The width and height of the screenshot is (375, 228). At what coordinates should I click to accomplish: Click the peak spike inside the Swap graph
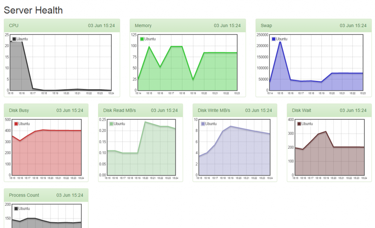(281, 42)
